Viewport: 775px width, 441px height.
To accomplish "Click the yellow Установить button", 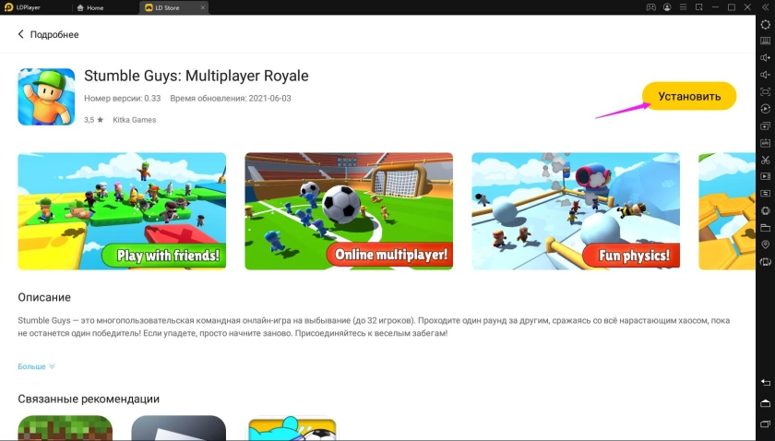I will [x=689, y=96].
